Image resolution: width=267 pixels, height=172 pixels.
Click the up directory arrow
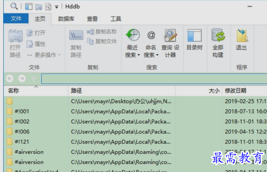(34, 79)
